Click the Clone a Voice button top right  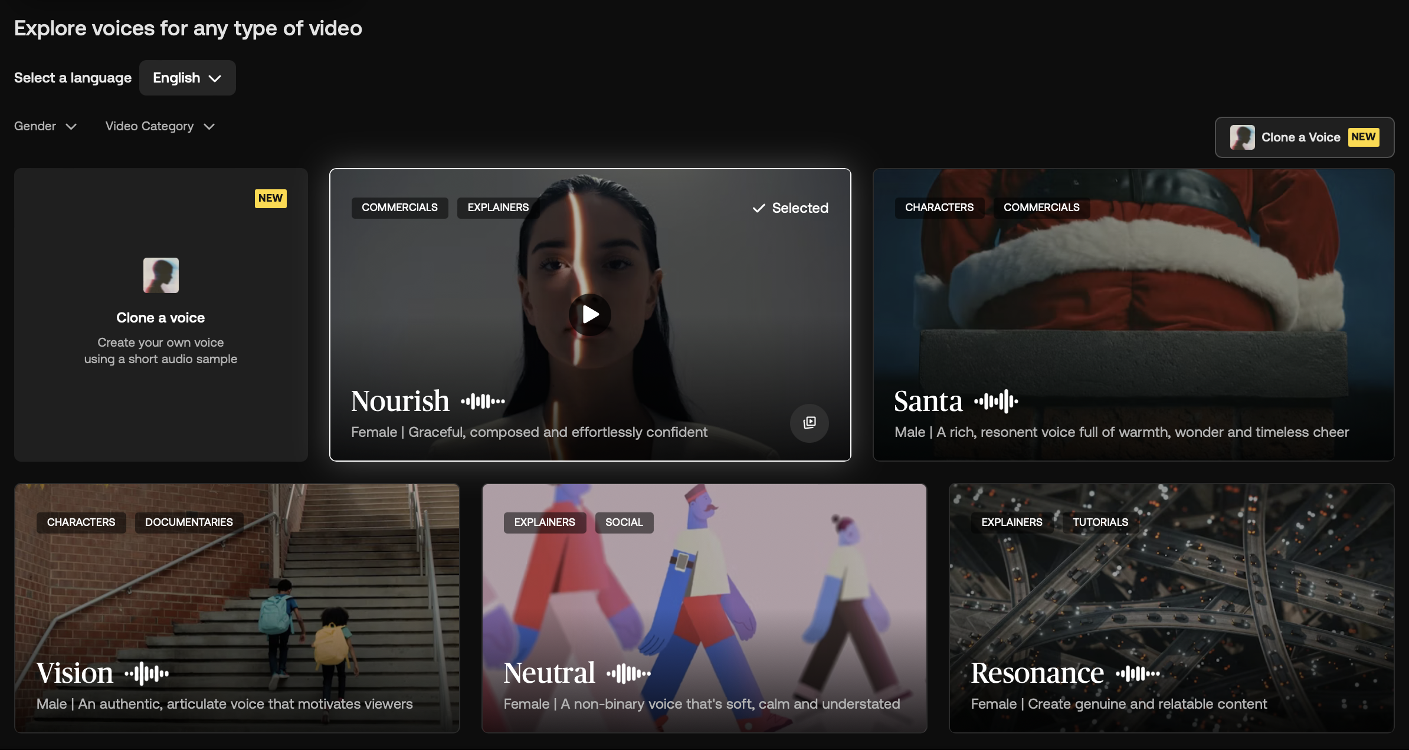point(1304,137)
